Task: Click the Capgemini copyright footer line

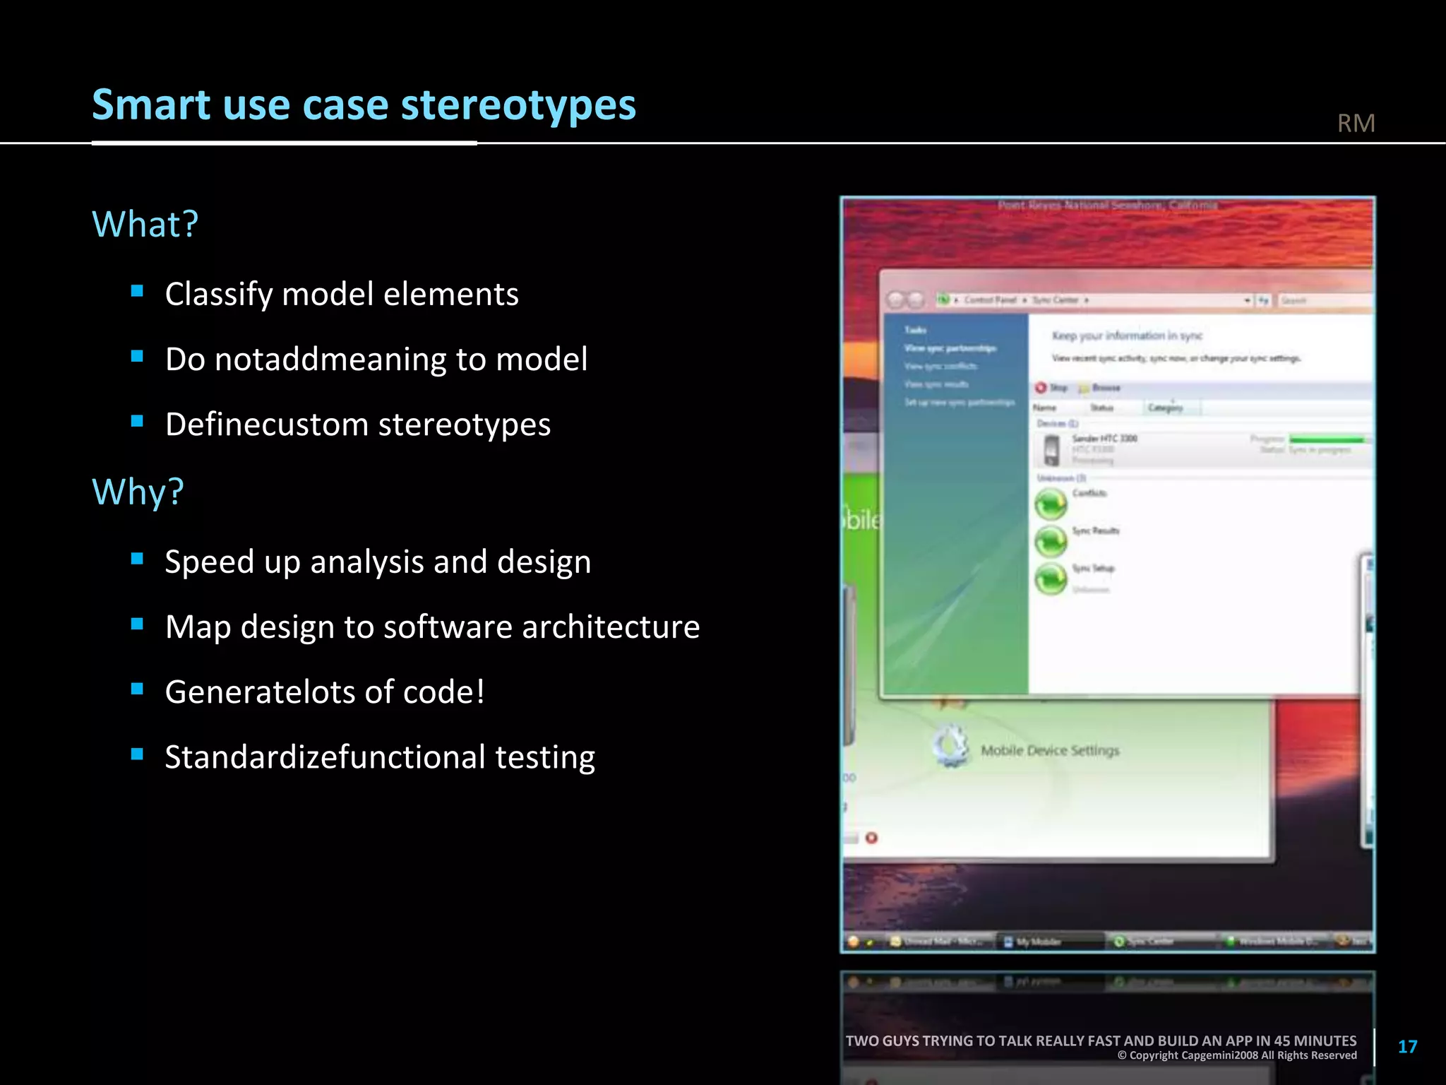Action: 1237,1055
